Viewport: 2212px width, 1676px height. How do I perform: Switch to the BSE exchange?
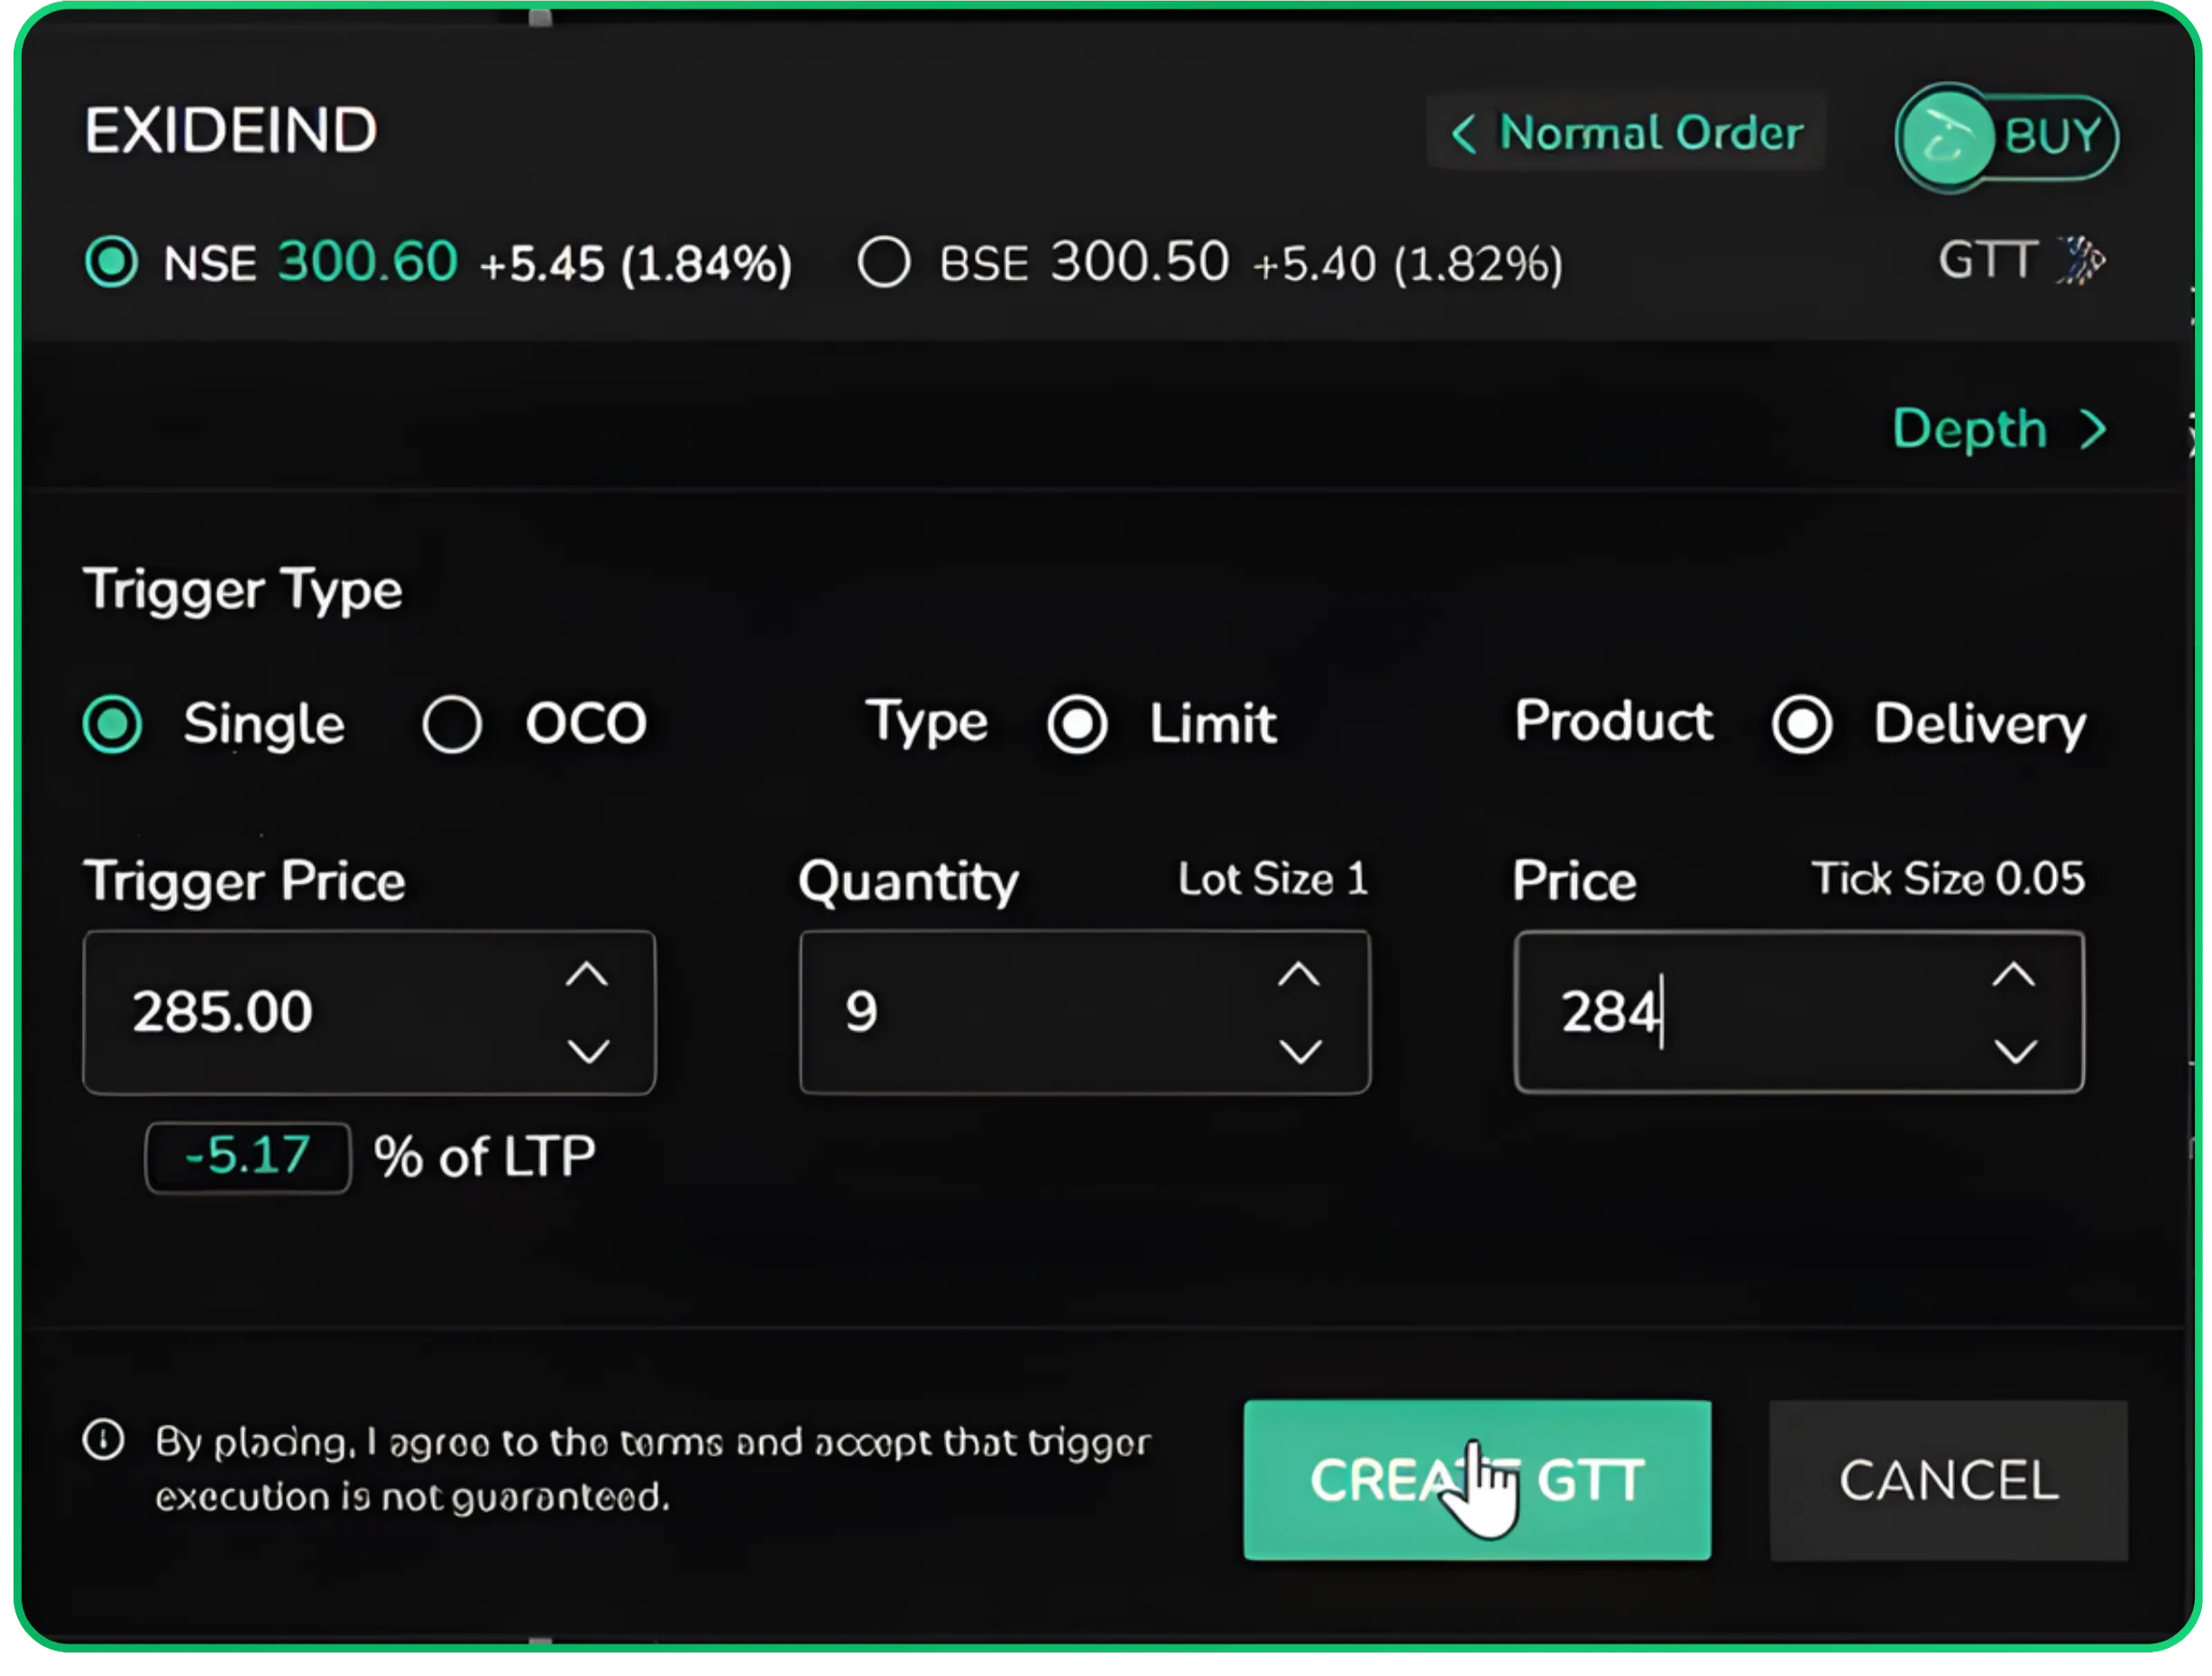point(884,262)
